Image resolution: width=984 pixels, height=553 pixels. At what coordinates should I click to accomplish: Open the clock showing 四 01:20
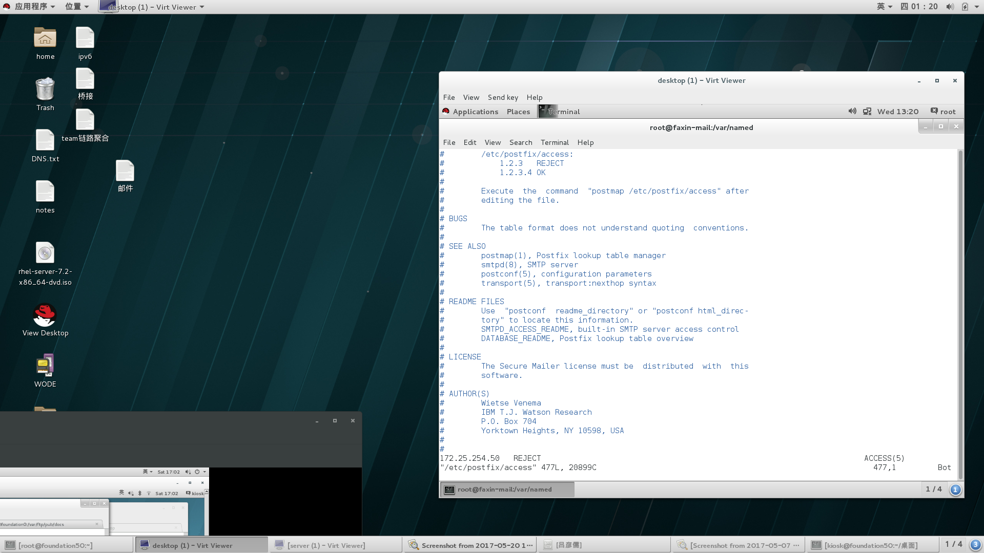click(x=919, y=7)
